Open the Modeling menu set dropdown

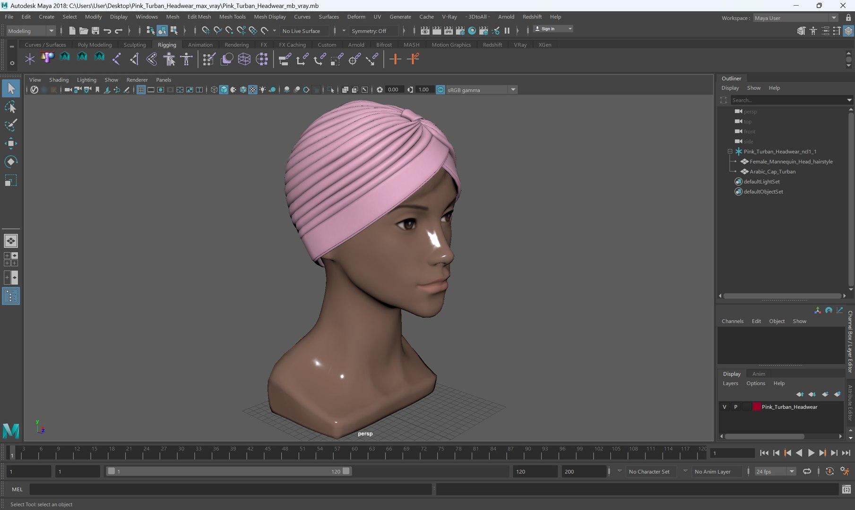click(x=31, y=31)
